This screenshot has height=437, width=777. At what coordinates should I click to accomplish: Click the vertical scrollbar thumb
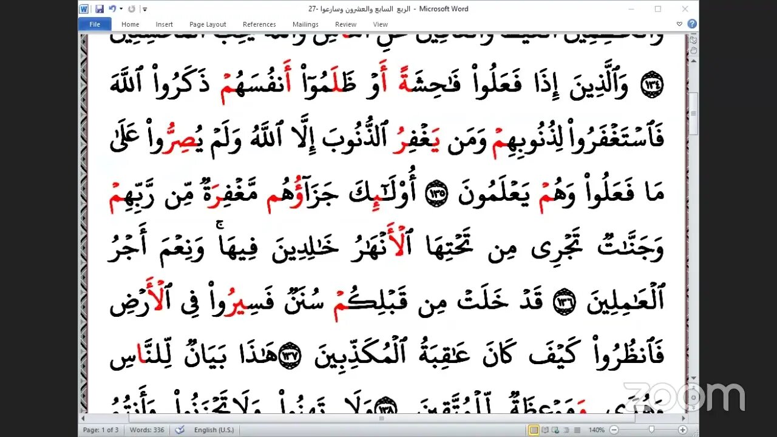click(x=693, y=113)
